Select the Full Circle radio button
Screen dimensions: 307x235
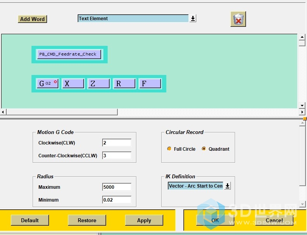(169, 149)
